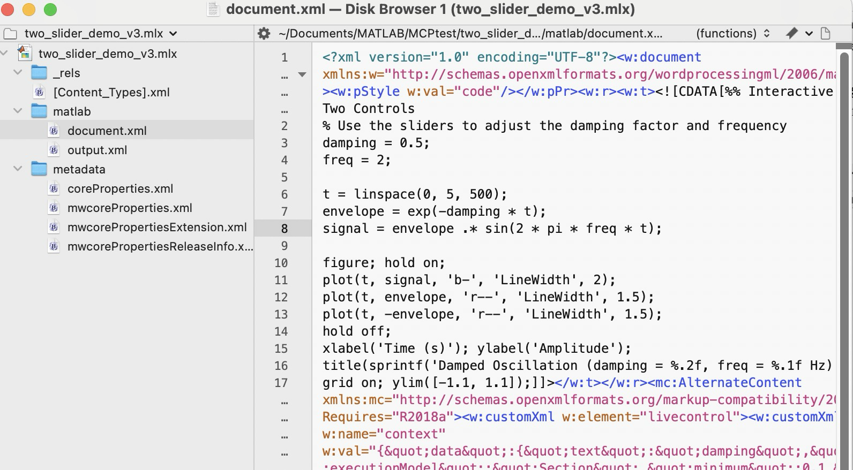Image resolution: width=853 pixels, height=470 pixels.
Task: Collapse the metadata folder
Action: 18,169
